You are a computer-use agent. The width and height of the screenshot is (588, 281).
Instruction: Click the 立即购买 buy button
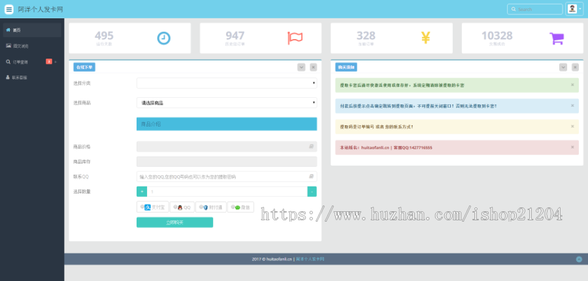pyautogui.click(x=174, y=222)
